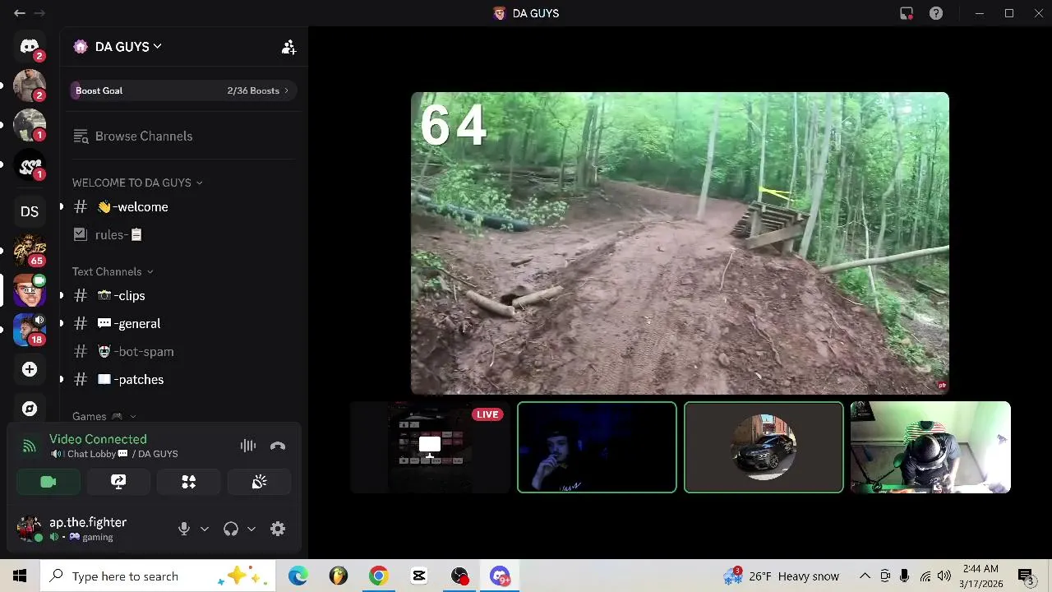The width and height of the screenshot is (1052, 592).
Task: Open the welcome channel
Action: [x=182, y=207]
